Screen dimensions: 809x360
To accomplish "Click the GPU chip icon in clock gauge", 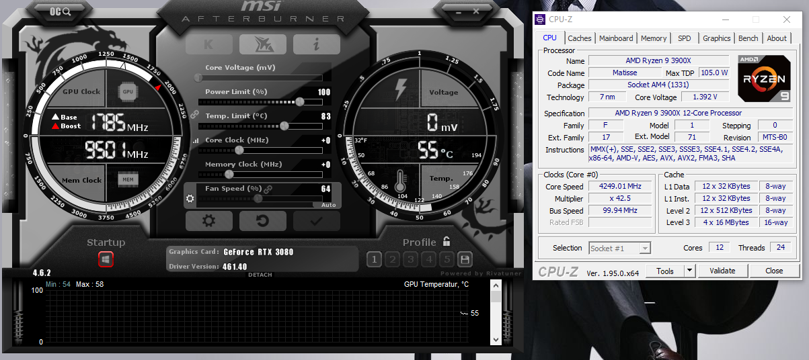I will tap(128, 91).
